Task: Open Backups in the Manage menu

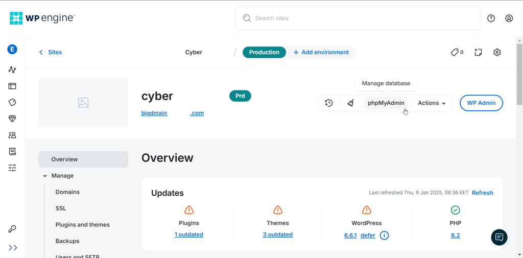Action: coord(67,241)
